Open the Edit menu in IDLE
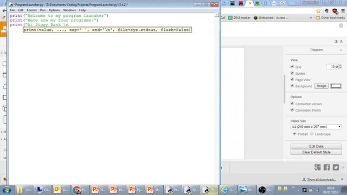 [21, 10]
